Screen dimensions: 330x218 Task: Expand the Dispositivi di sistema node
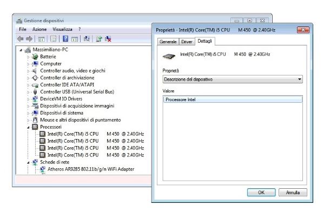[28, 113]
